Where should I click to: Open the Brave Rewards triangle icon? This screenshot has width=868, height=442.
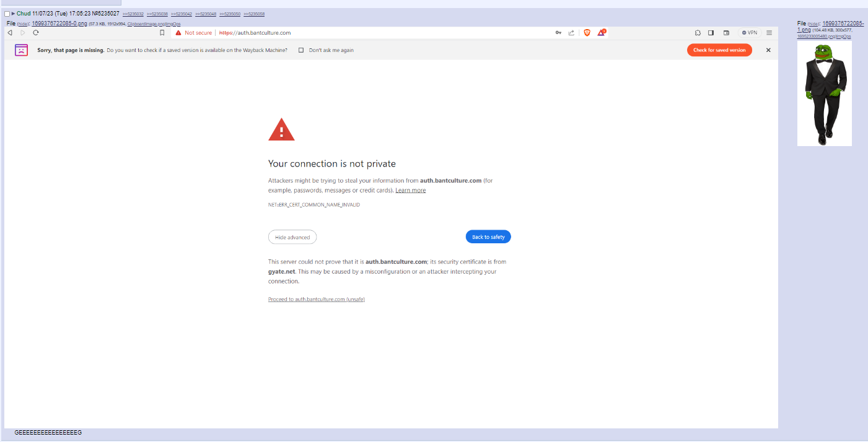tap(601, 32)
